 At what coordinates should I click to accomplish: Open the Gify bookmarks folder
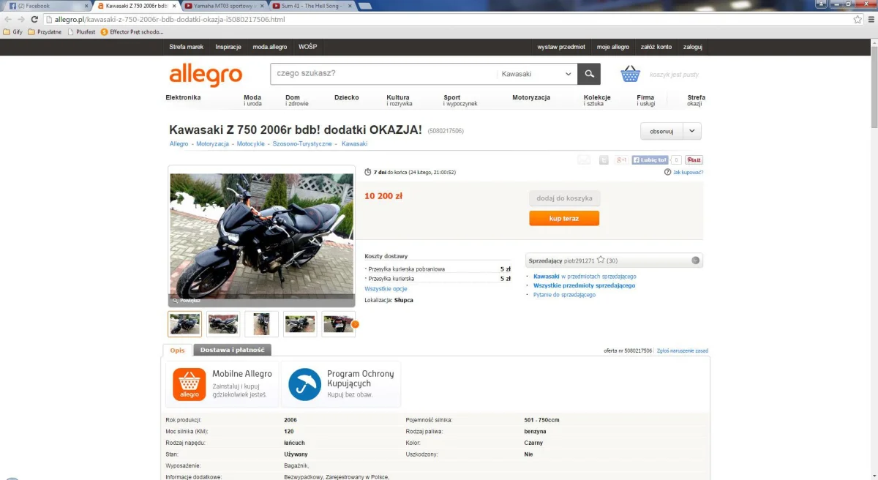coord(13,32)
